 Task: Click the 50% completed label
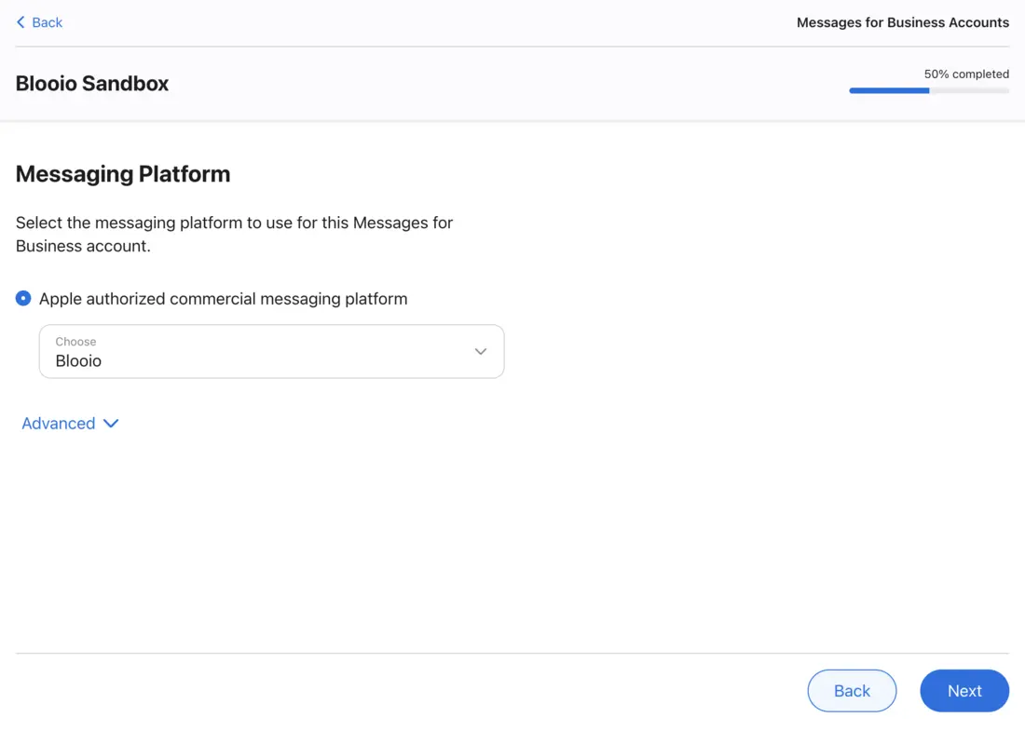click(966, 74)
